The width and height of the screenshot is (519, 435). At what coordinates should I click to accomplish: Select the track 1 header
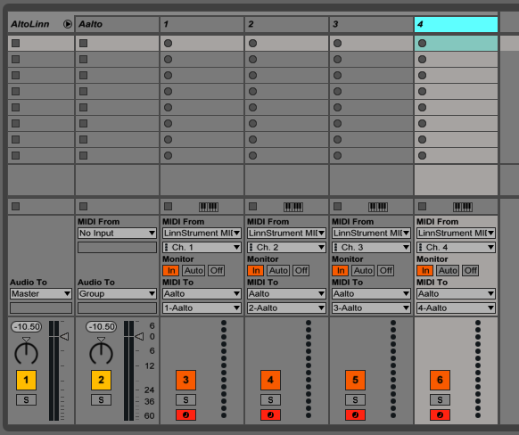pyautogui.click(x=202, y=24)
